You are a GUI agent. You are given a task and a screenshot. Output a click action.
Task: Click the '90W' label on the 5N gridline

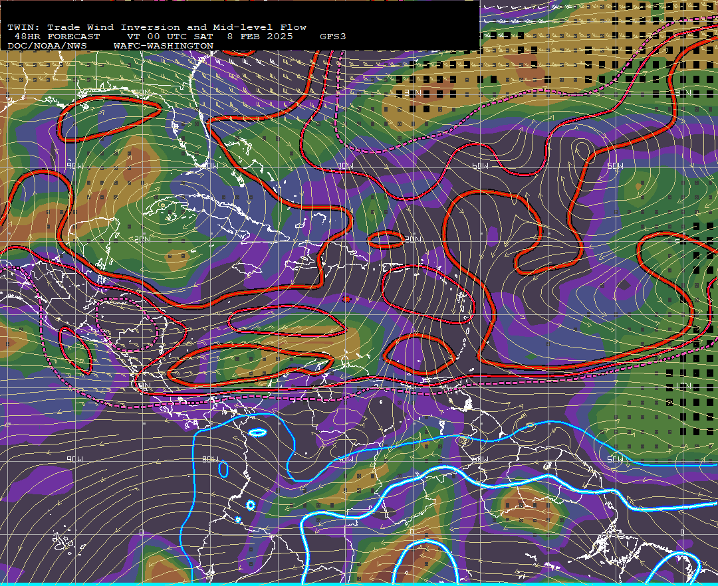[x=75, y=459]
